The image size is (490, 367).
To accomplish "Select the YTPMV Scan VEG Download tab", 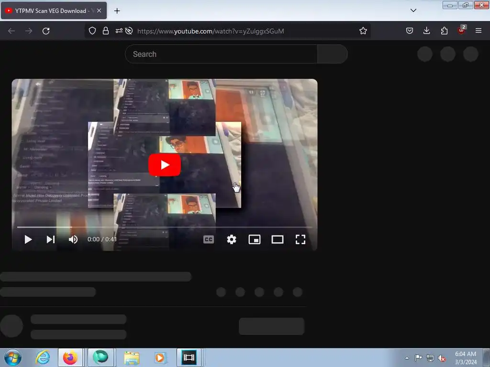I will pyautogui.click(x=54, y=11).
